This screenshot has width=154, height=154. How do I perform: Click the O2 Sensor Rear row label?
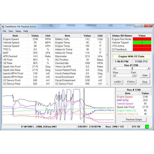pyautogui.click(x=12, y=84)
